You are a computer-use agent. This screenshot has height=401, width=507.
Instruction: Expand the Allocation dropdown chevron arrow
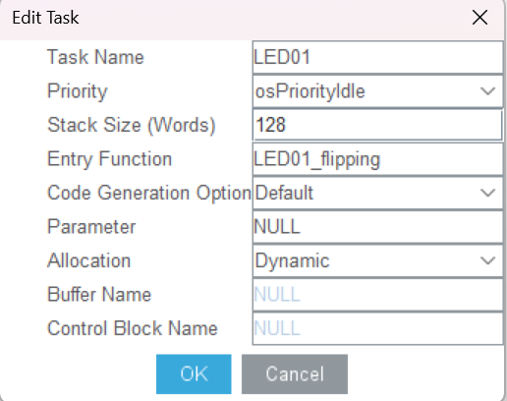point(487,260)
